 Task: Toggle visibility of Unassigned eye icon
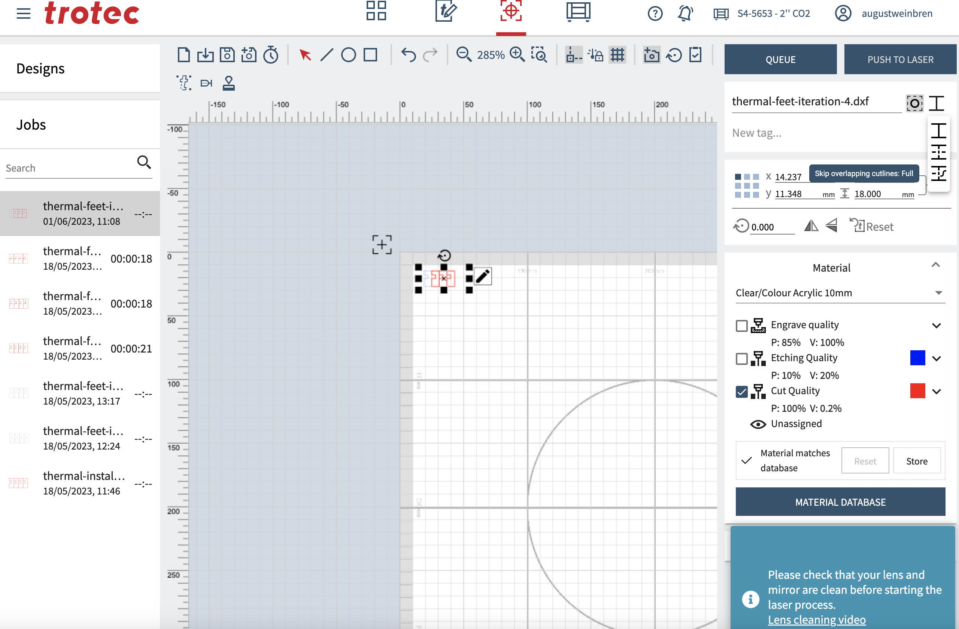pyautogui.click(x=758, y=424)
